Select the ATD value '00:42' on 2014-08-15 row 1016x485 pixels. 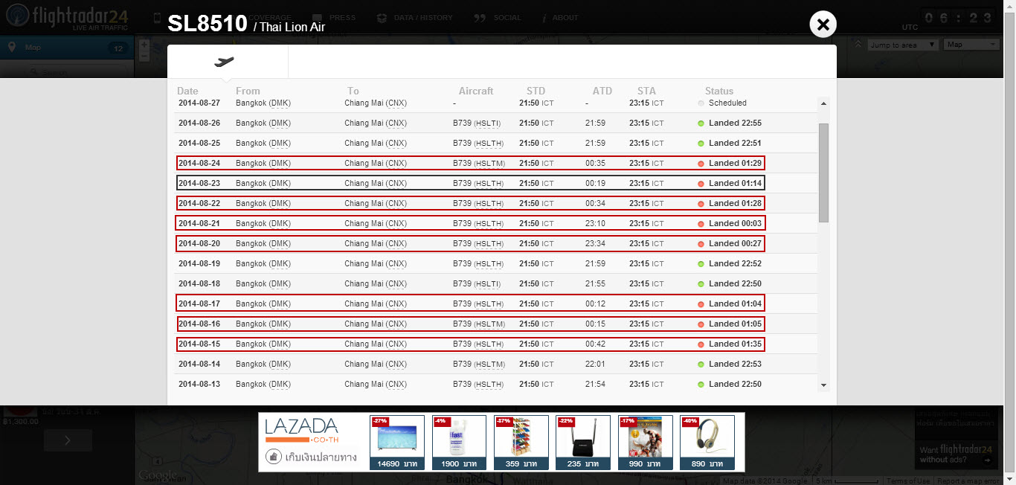(595, 344)
